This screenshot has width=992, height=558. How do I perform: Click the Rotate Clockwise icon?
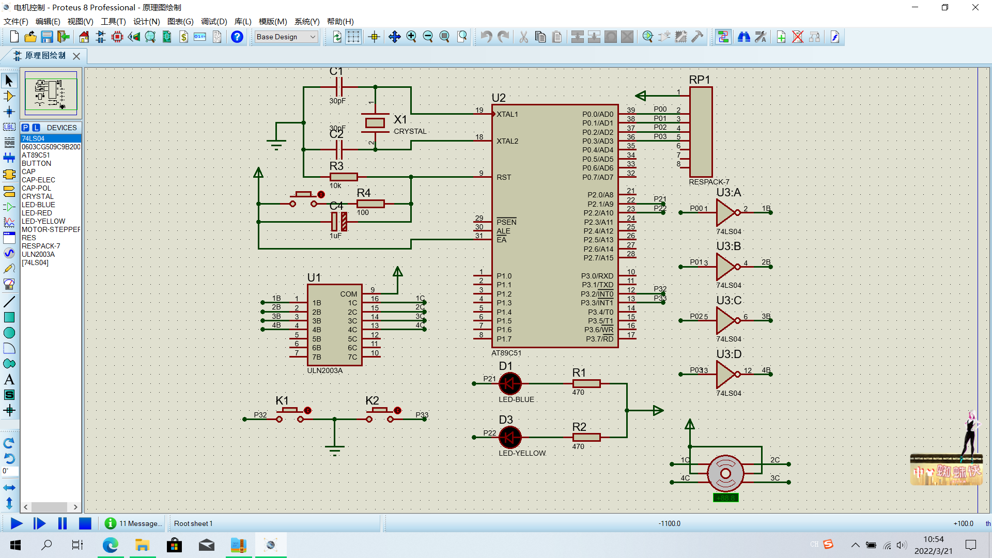[x=9, y=443]
